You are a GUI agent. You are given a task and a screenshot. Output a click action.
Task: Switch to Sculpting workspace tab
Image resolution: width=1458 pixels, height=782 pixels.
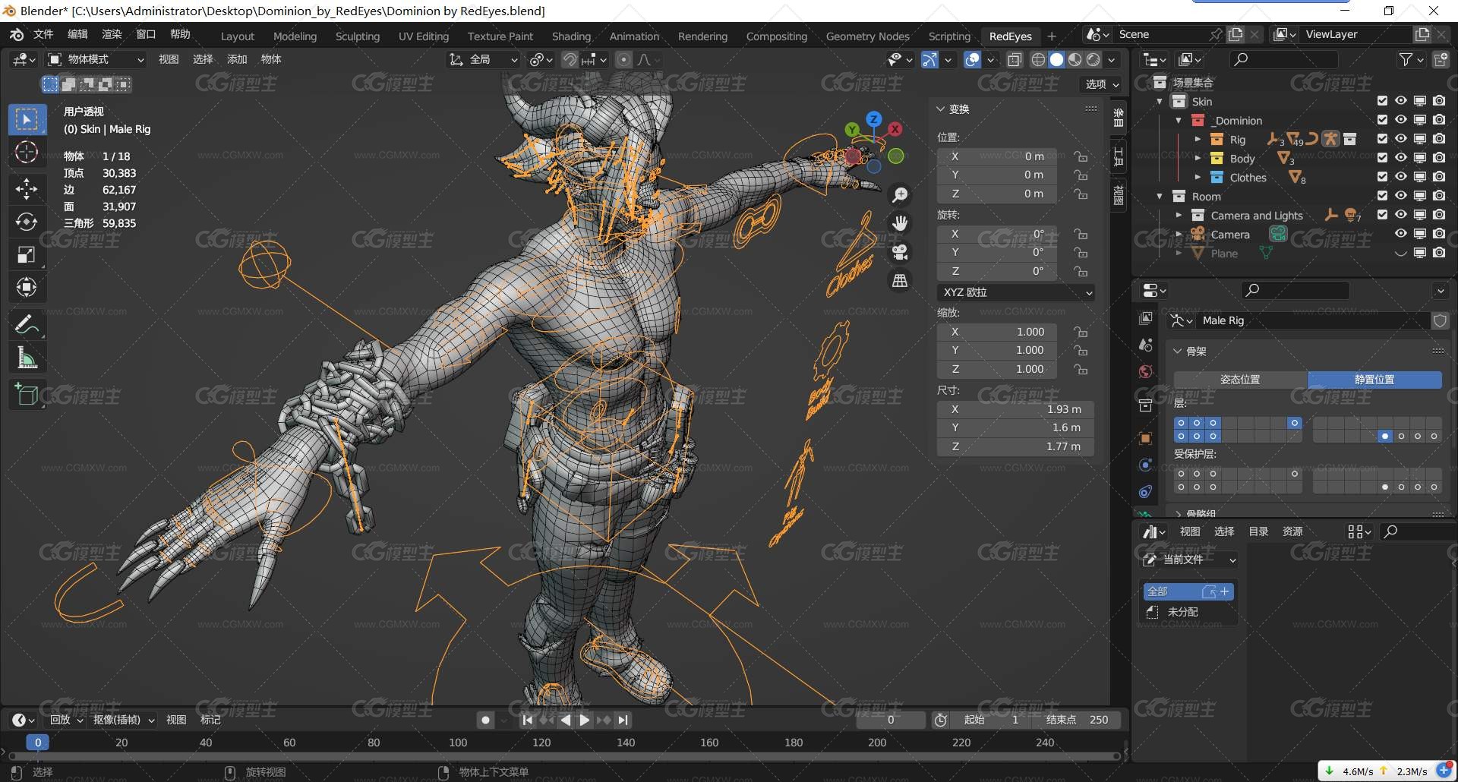[358, 36]
